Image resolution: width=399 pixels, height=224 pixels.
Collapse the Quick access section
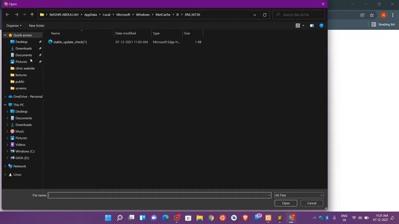(5, 35)
